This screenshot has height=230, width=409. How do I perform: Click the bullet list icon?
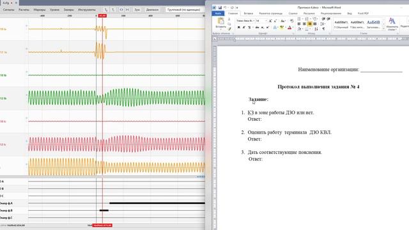[300, 19]
